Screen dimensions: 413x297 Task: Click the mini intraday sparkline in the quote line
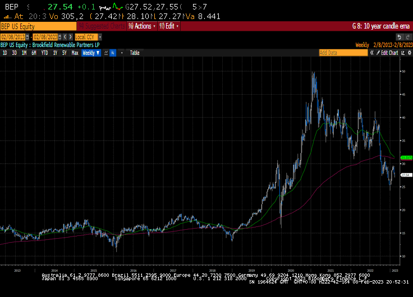pyautogui.click(x=111, y=7)
